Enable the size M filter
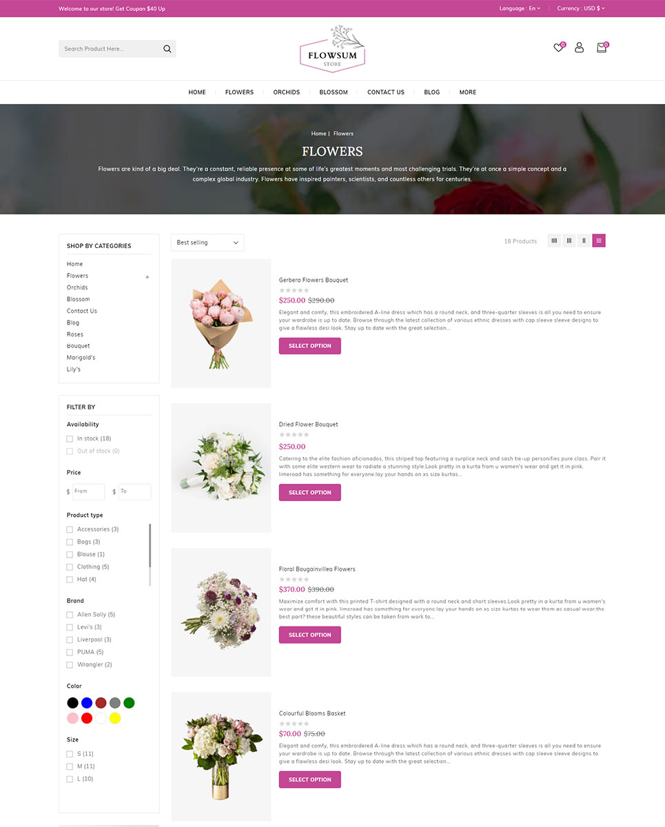Viewport: 665px width, 827px height. [x=70, y=766]
